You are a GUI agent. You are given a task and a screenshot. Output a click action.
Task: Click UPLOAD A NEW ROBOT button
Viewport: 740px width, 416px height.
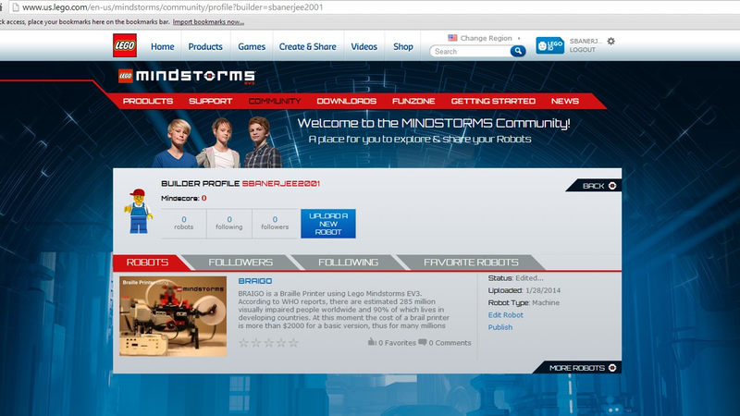328,224
